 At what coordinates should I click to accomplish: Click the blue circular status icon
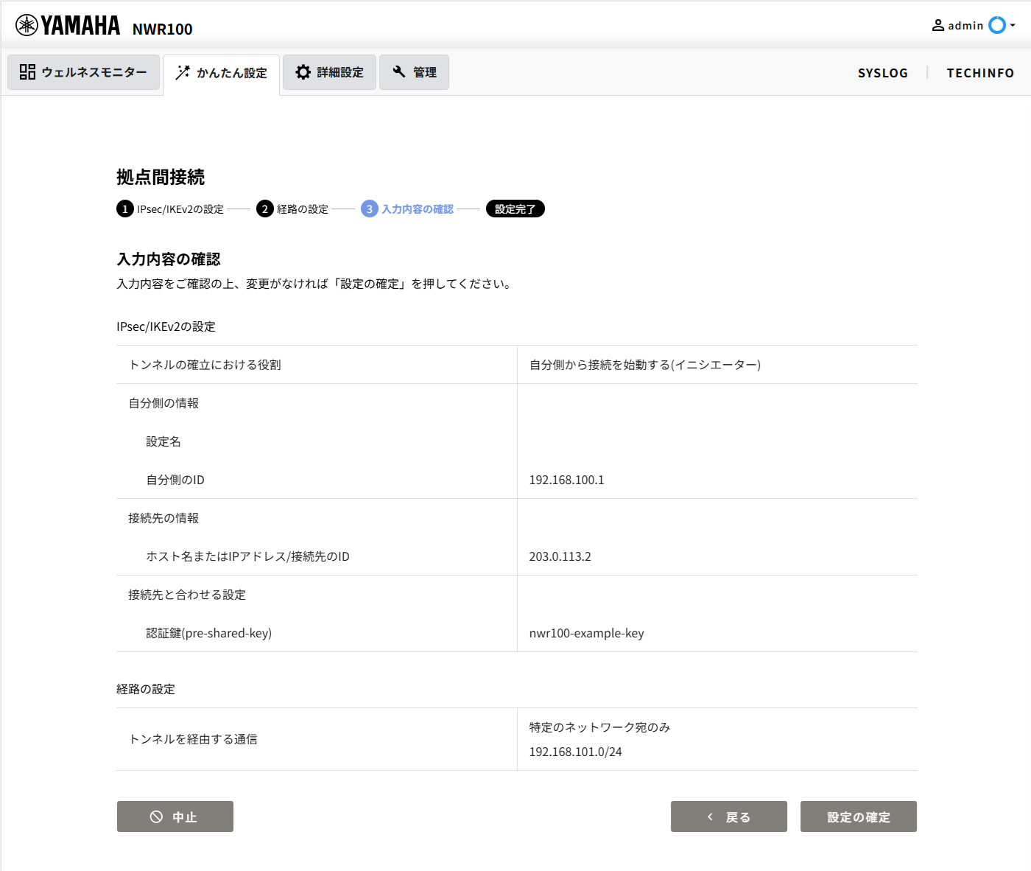(x=997, y=25)
